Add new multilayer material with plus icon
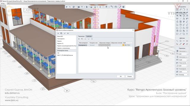 58,33
